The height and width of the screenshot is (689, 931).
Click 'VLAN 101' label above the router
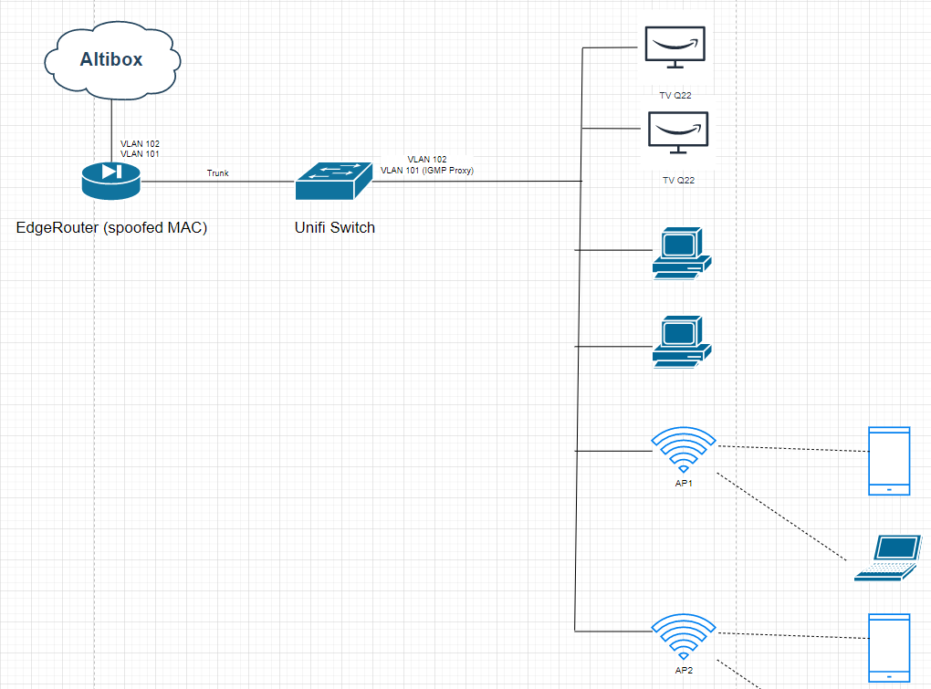pos(140,153)
